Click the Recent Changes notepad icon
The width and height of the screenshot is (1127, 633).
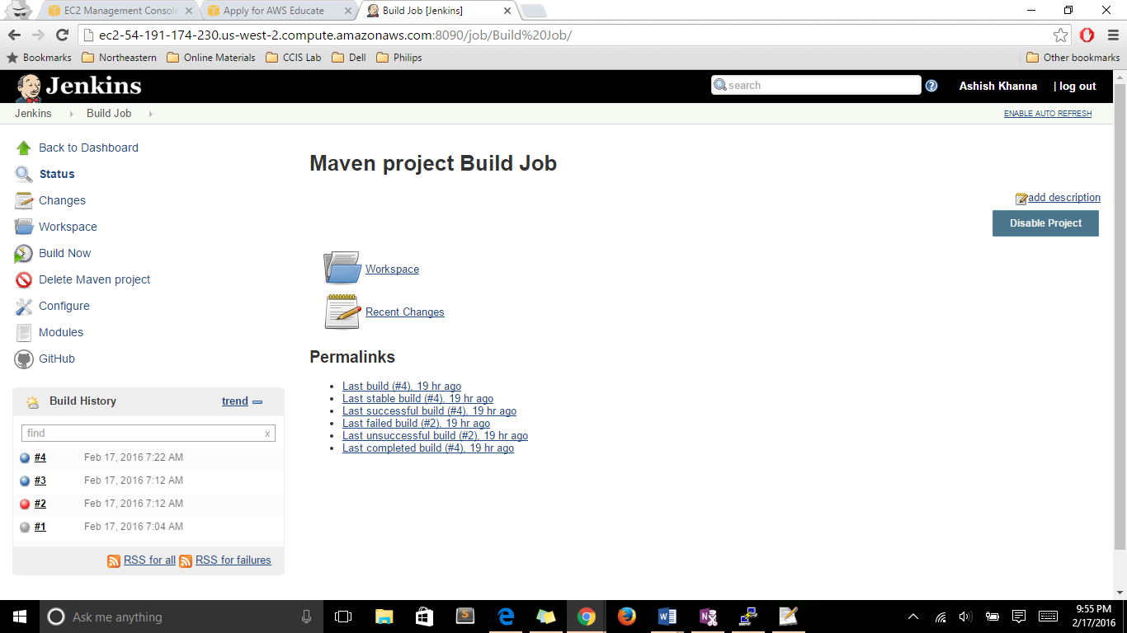342,312
